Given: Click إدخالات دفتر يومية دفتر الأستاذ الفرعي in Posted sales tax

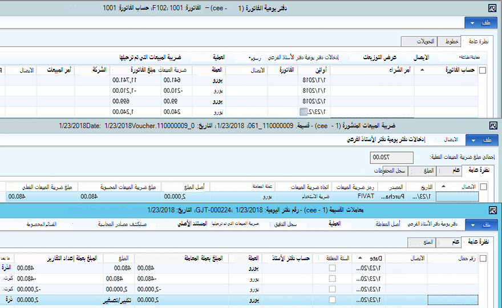Looking at the screenshot, I should [x=386, y=139].
